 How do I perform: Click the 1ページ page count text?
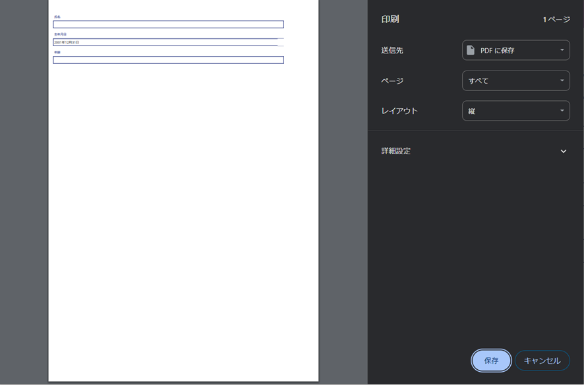click(556, 20)
